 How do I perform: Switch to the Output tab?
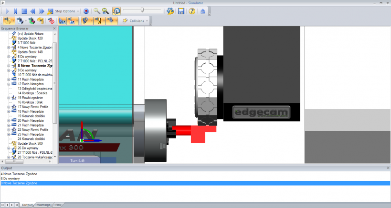(27, 205)
